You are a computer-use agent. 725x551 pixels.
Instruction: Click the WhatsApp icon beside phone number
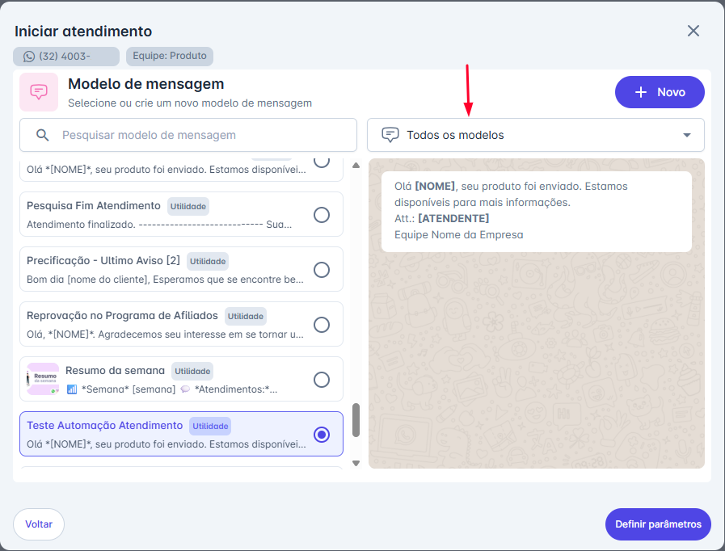pos(29,57)
